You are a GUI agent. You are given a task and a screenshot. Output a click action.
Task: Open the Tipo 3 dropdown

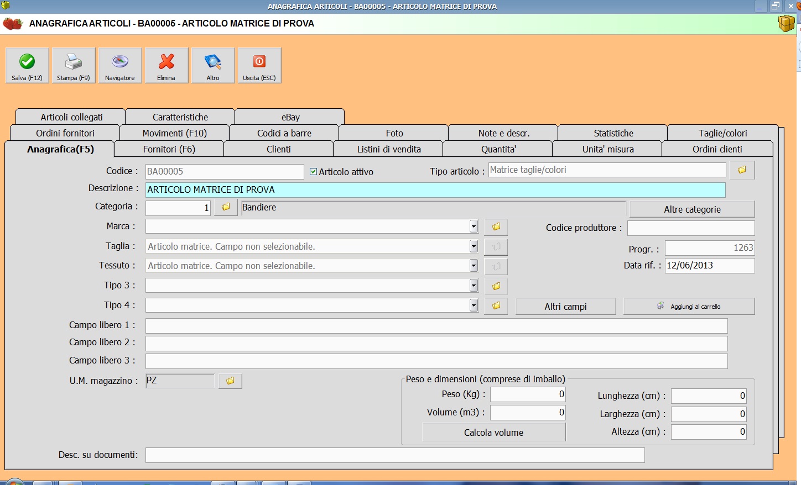click(x=474, y=286)
